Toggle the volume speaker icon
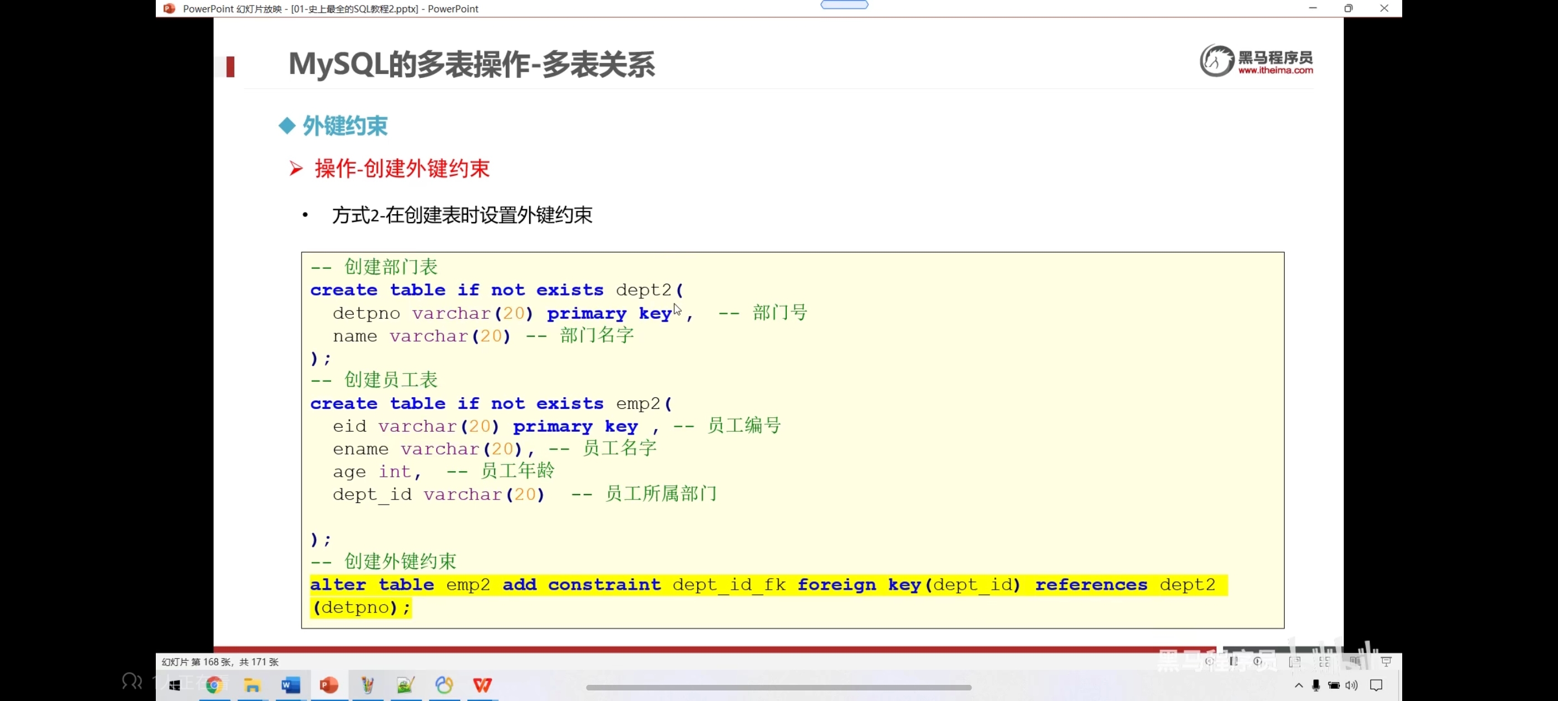The image size is (1558, 701). tap(1351, 685)
